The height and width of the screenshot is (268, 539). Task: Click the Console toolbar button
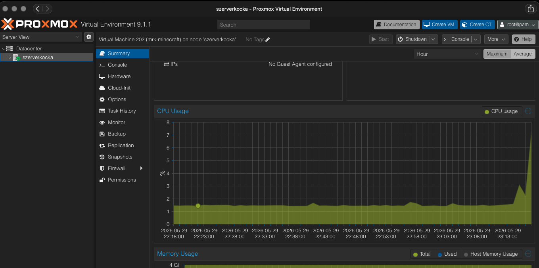457,39
